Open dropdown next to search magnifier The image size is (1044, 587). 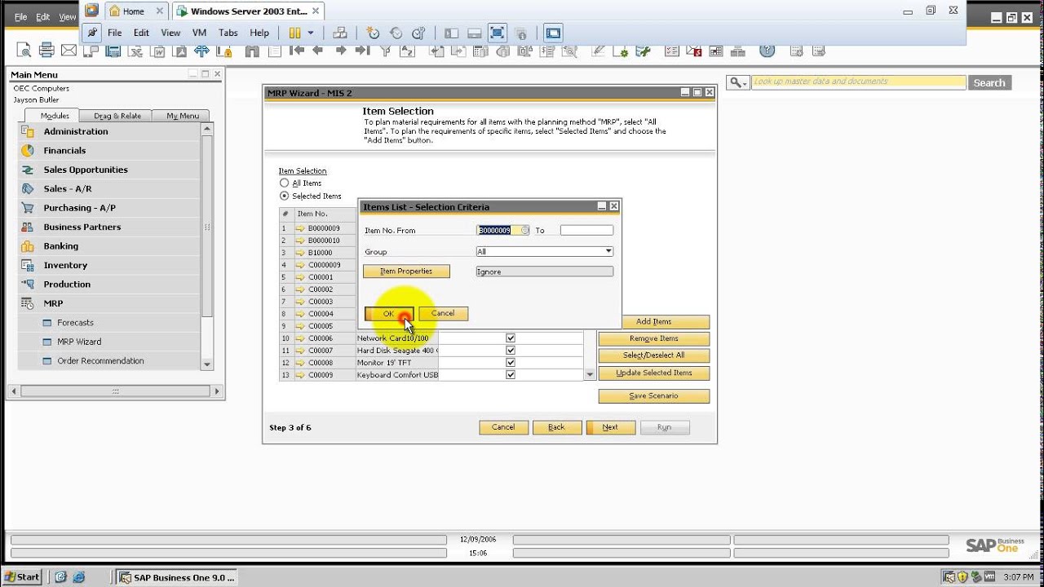pyautogui.click(x=745, y=82)
